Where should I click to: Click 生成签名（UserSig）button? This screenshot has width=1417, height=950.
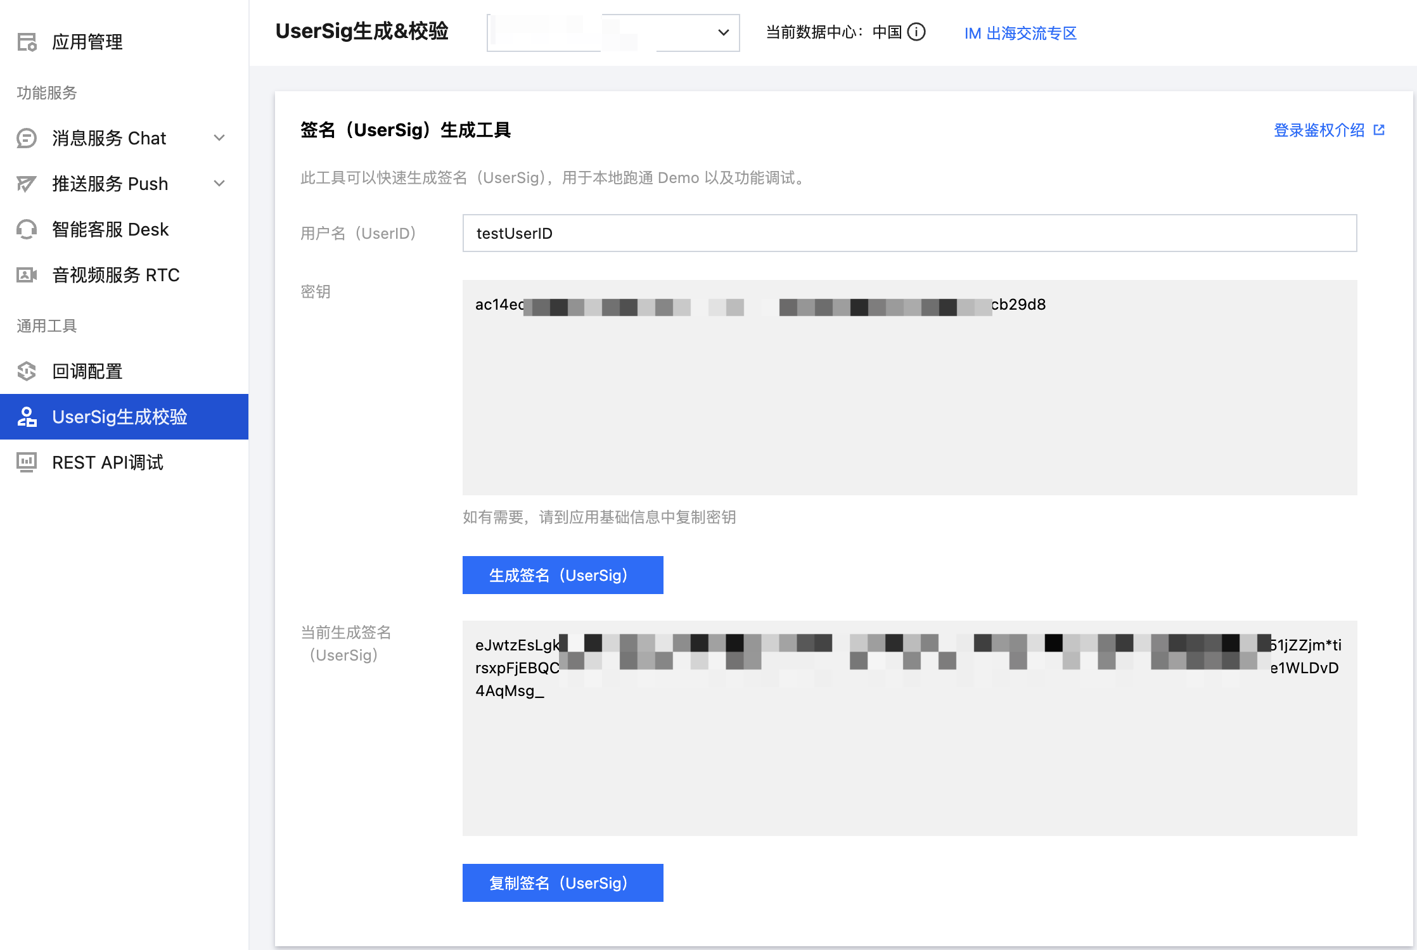click(x=563, y=575)
